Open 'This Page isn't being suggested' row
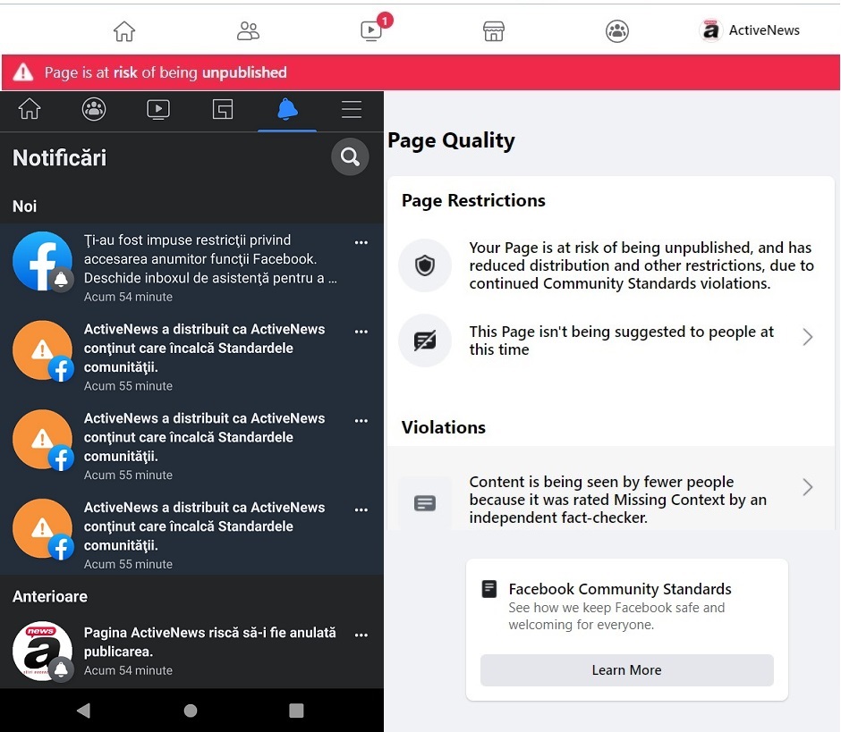The height and width of the screenshot is (732, 841). pyautogui.click(x=610, y=341)
